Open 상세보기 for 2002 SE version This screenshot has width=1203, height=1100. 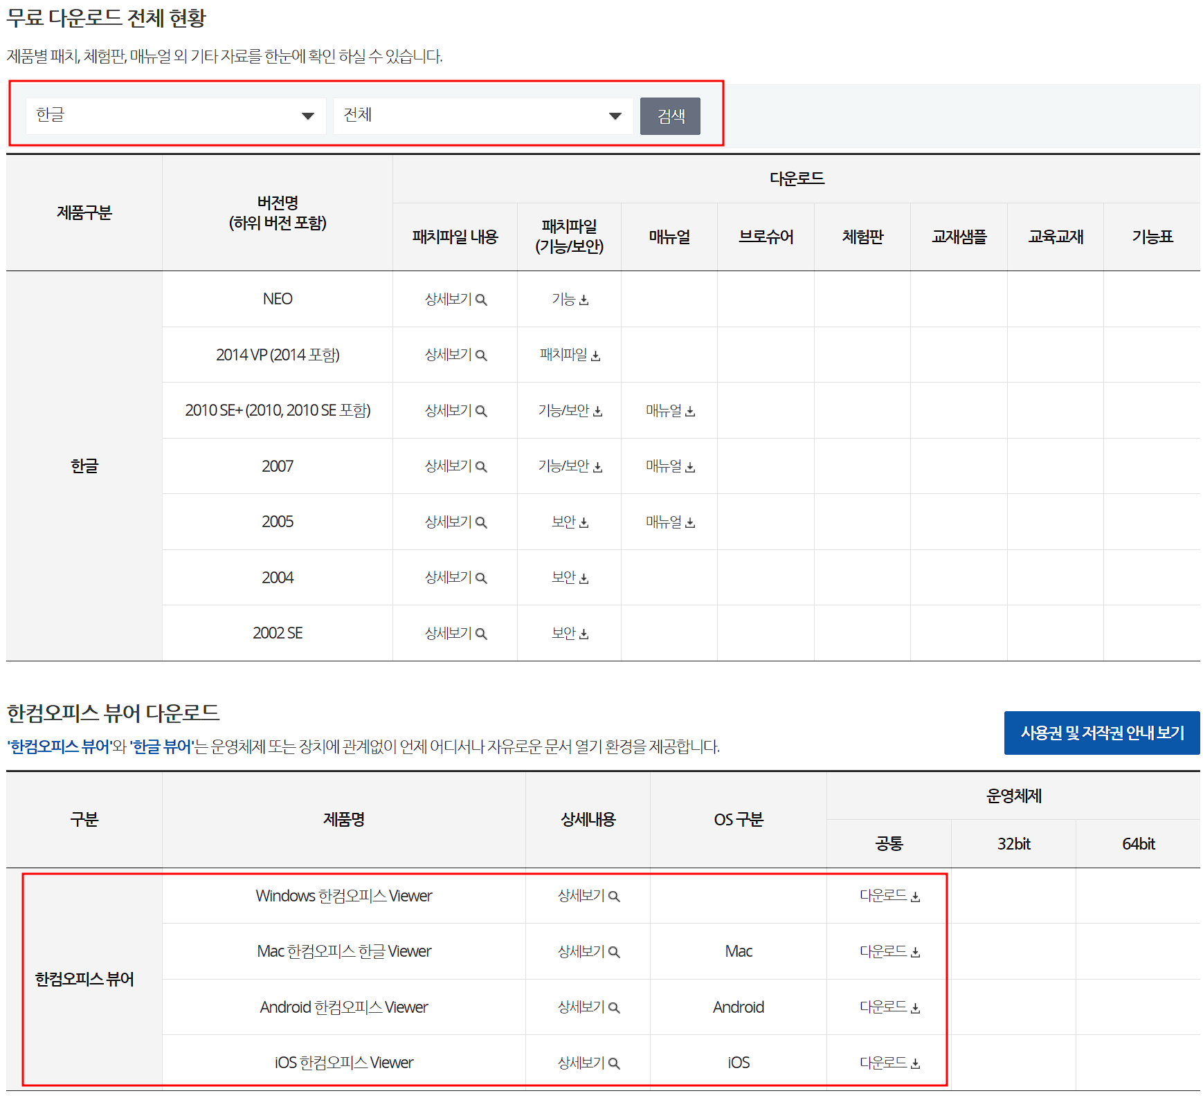click(x=455, y=633)
